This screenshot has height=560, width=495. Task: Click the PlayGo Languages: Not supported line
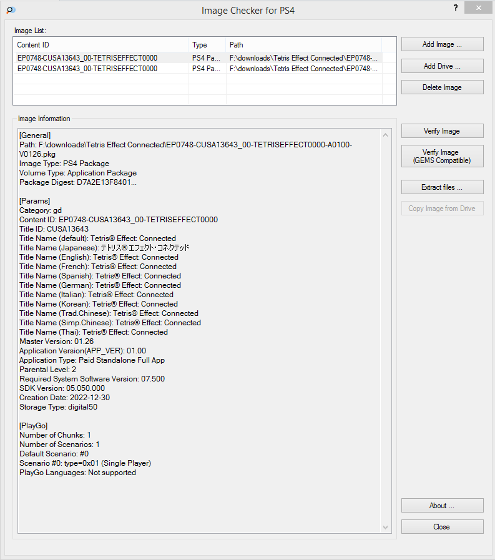click(77, 473)
